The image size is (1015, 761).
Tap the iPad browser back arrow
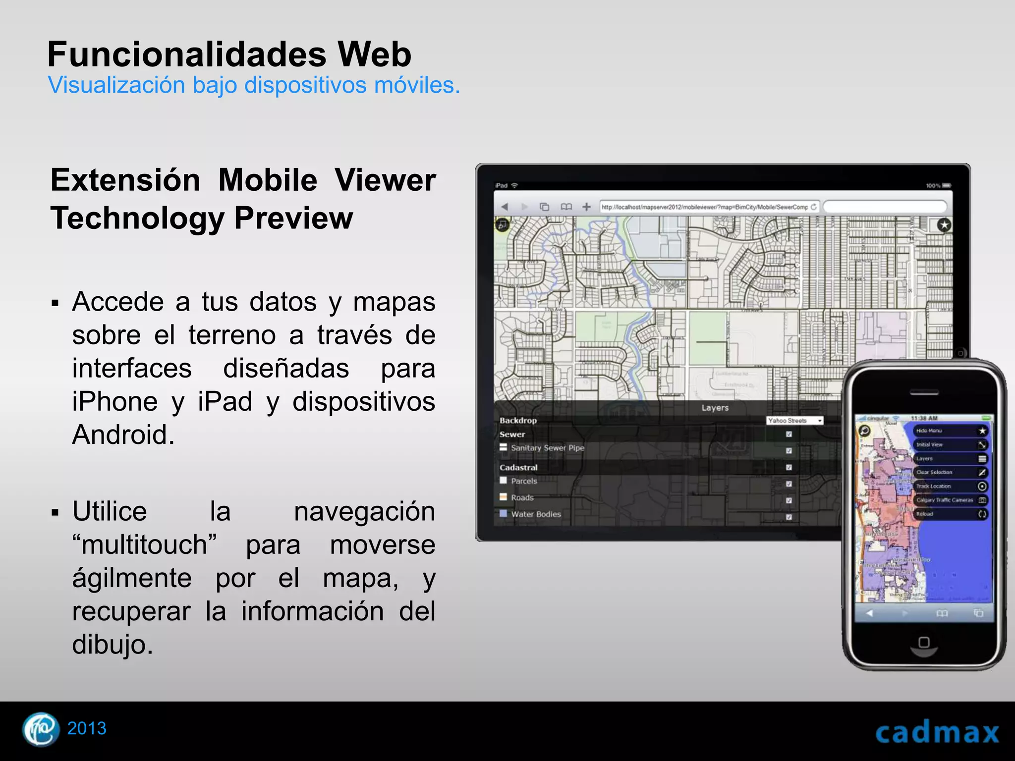pyautogui.click(x=505, y=207)
